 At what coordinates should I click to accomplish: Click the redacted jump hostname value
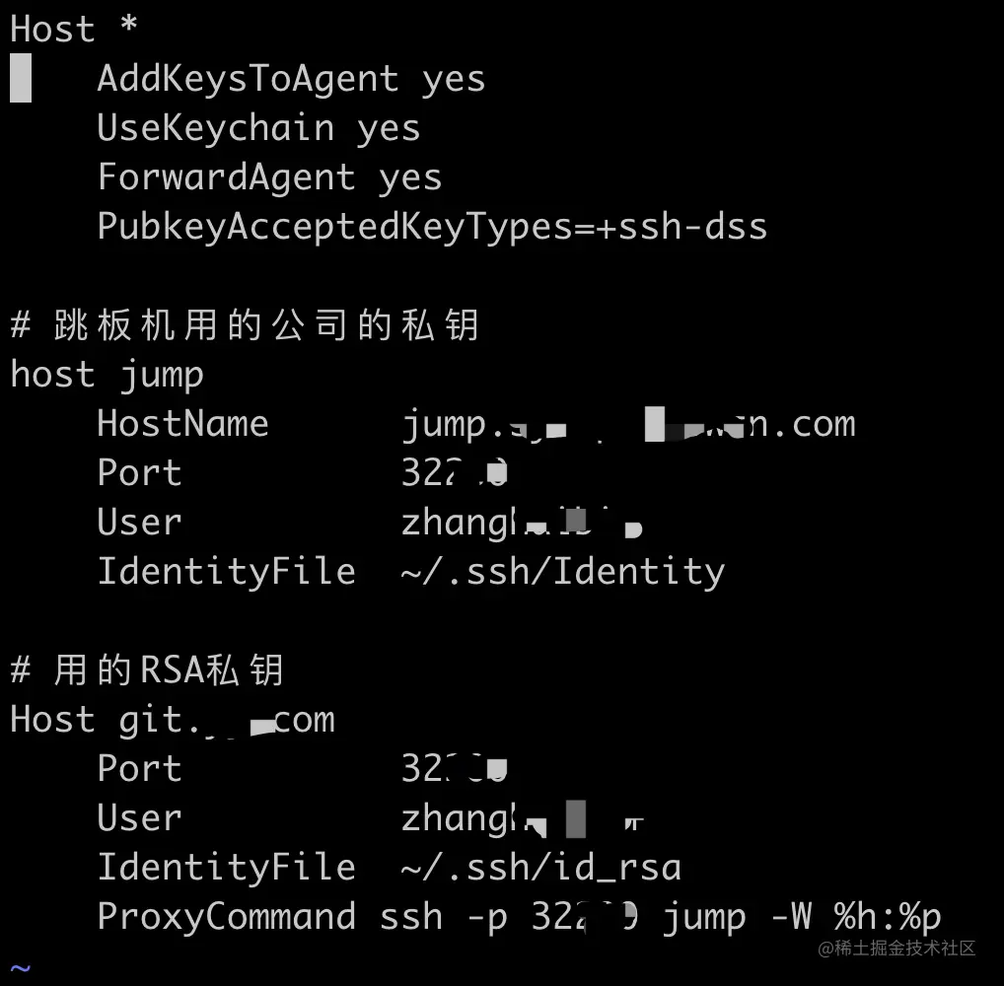627,424
